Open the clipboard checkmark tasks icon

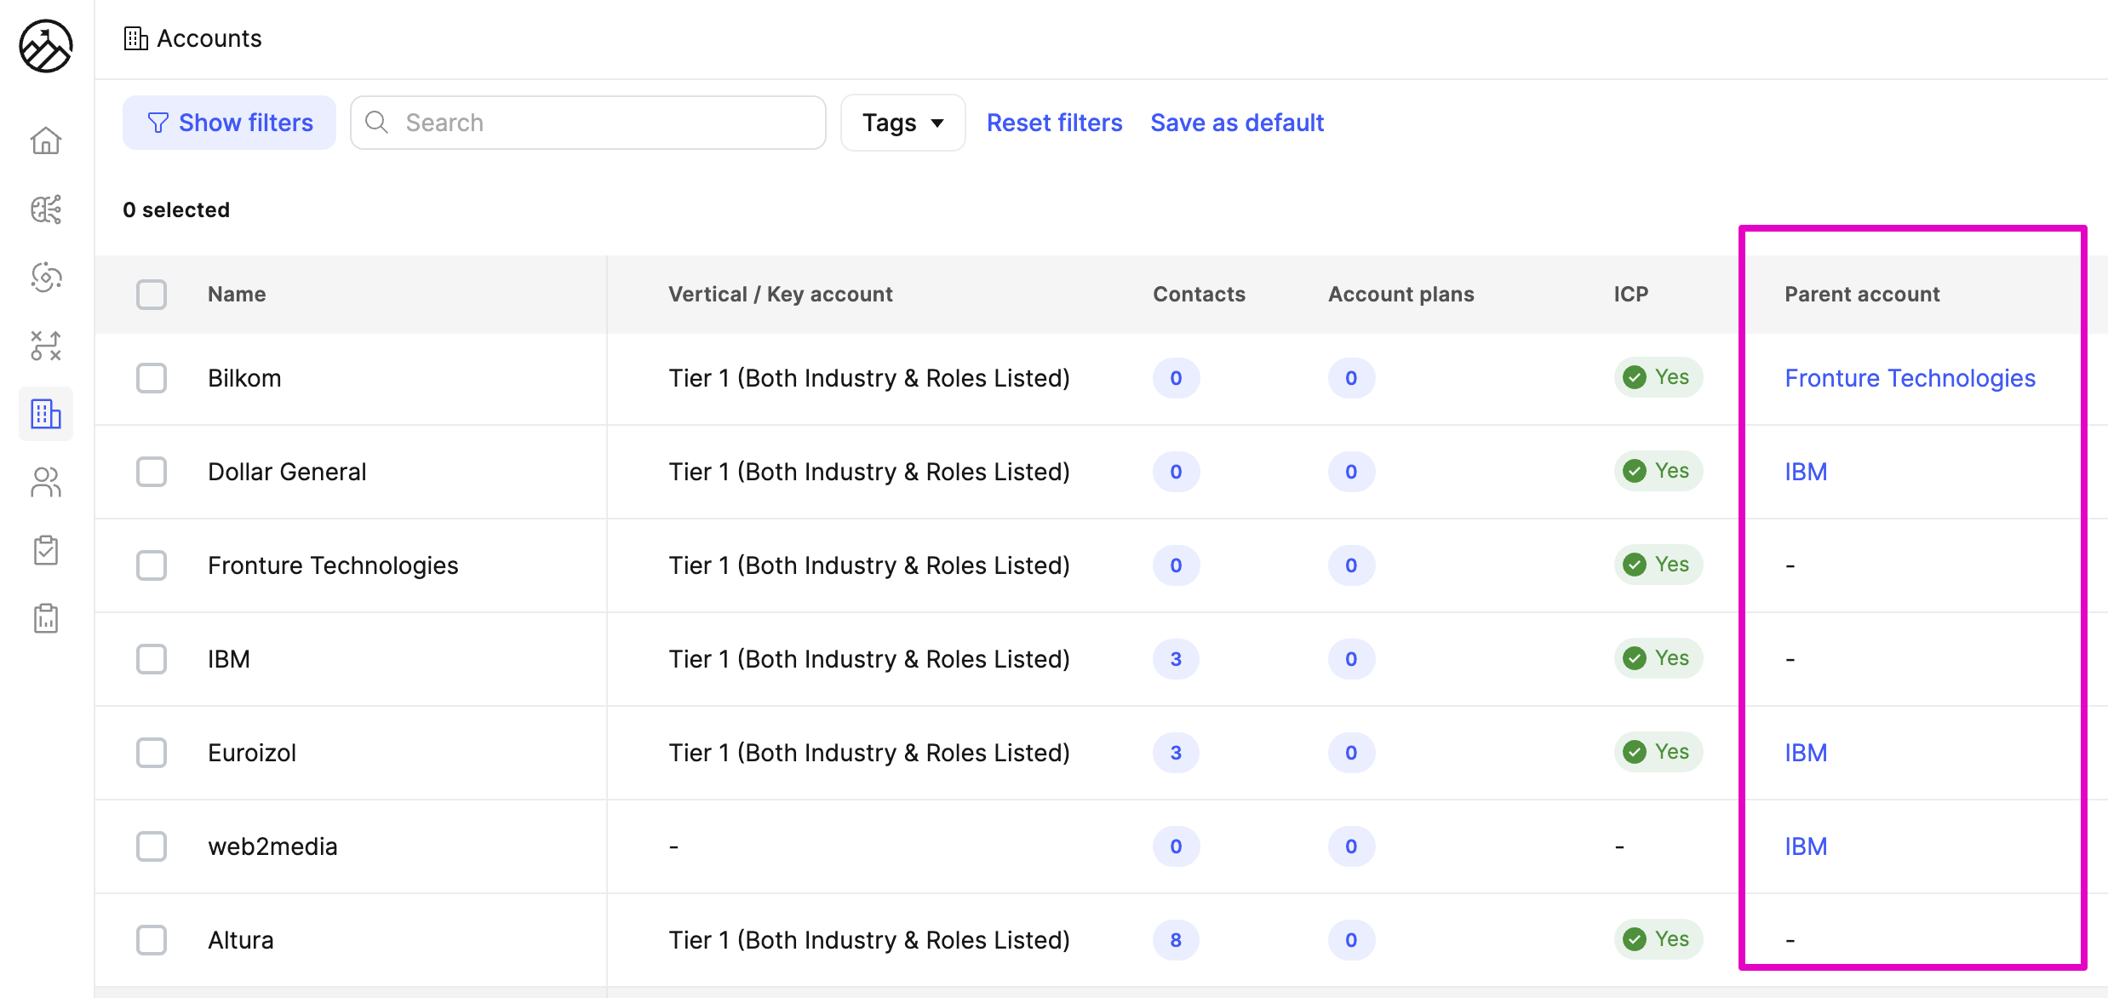pyautogui.click(x=46, y=551)
